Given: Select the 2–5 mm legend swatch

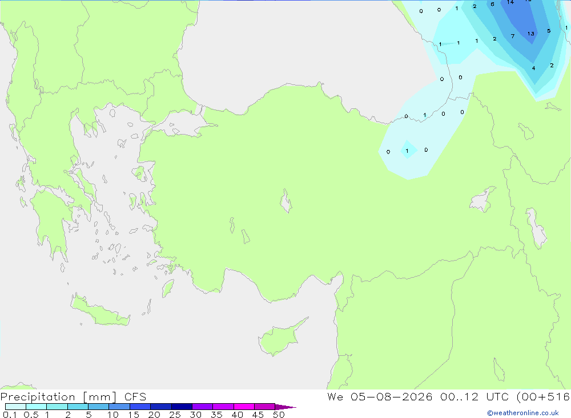Looking at the screenshot, I should 78,407.
